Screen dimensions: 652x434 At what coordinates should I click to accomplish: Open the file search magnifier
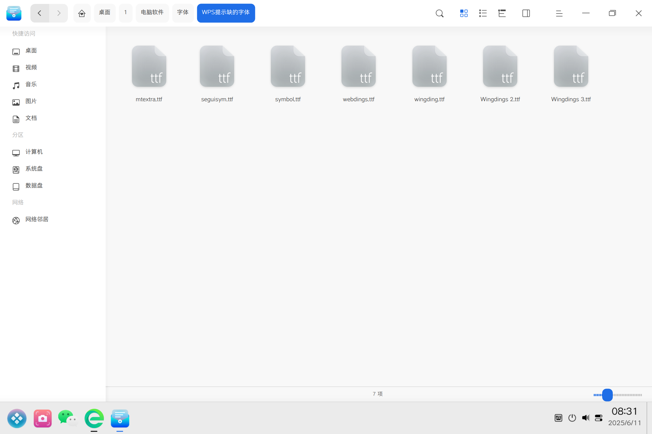click(439, 13)
